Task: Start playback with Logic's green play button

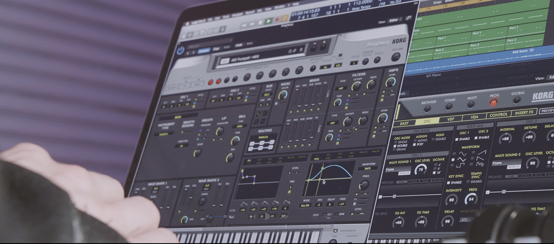Action: (268, 21)
